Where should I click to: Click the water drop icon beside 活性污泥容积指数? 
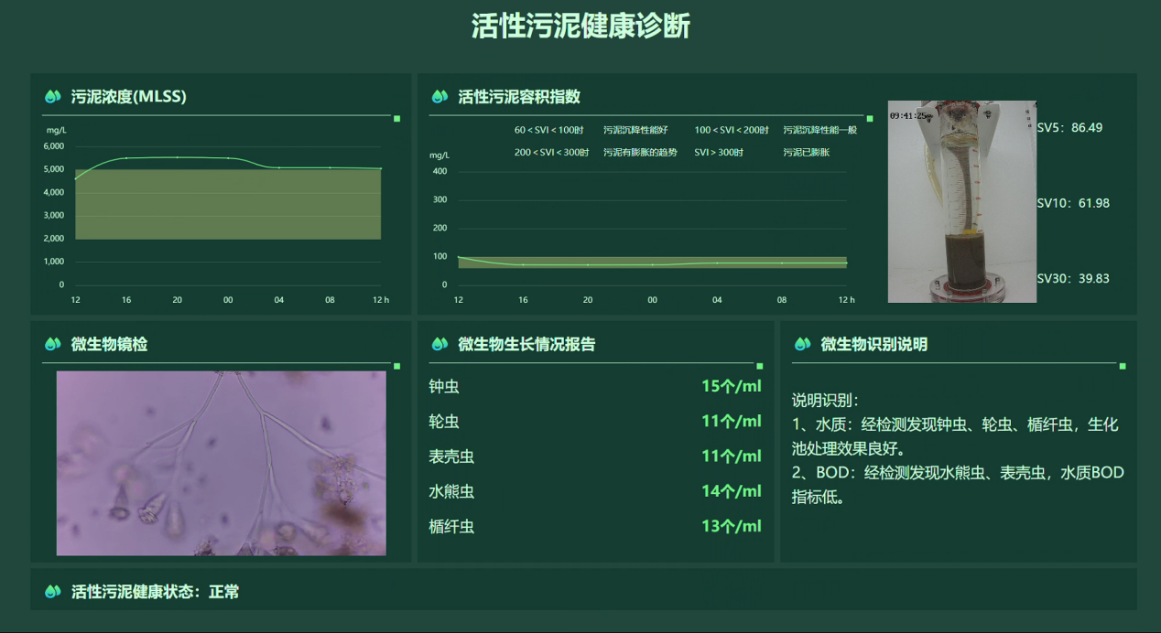point(438,95)
